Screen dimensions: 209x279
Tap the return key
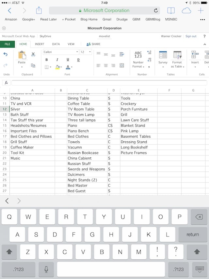[x=193, y=235]
